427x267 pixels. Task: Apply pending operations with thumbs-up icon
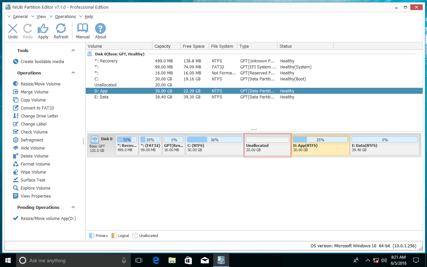coord(43,31)
